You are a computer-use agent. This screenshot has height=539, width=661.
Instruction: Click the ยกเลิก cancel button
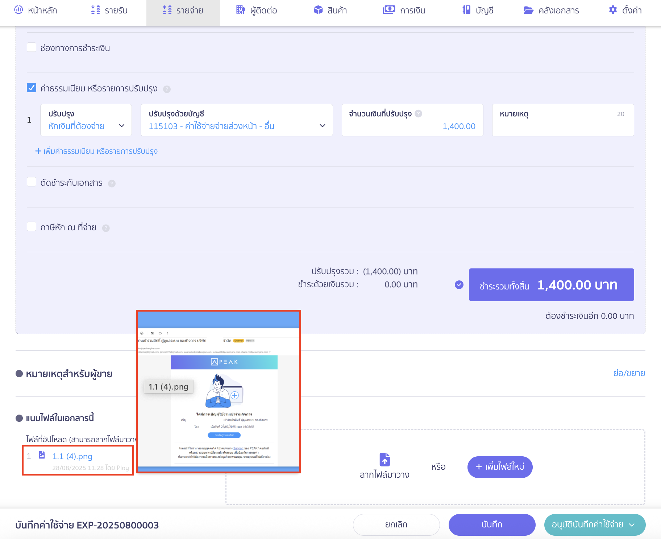click(x=396, y=524)
